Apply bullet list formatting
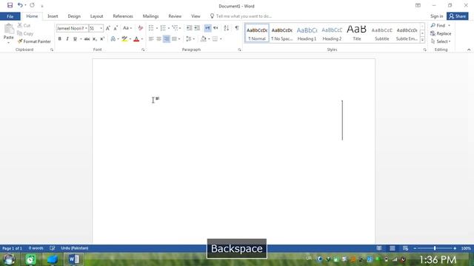The width and height of the screenshot is (474, 266). coord(151,28)
